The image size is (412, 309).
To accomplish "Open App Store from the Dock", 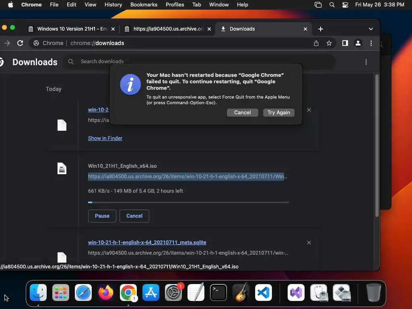I will point(151,293).
